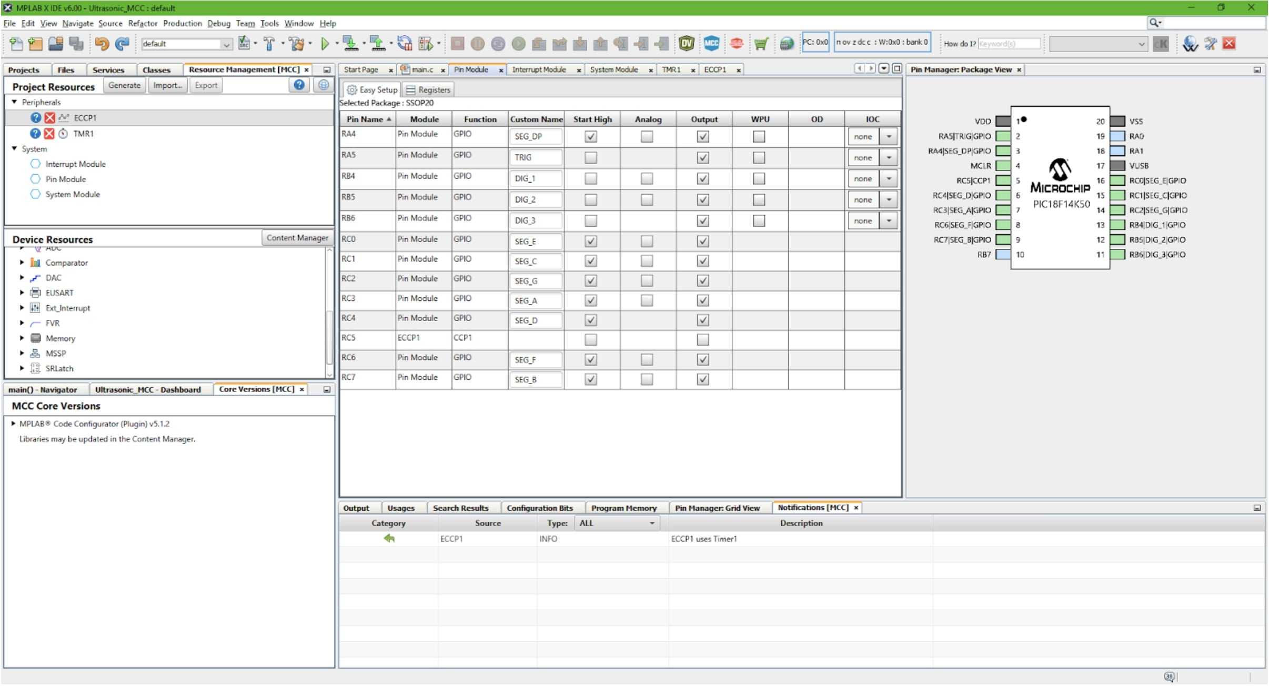Toggle WPU checkbox for RB6
This screenshot has height=686, width=1269.
coord(759,221)
